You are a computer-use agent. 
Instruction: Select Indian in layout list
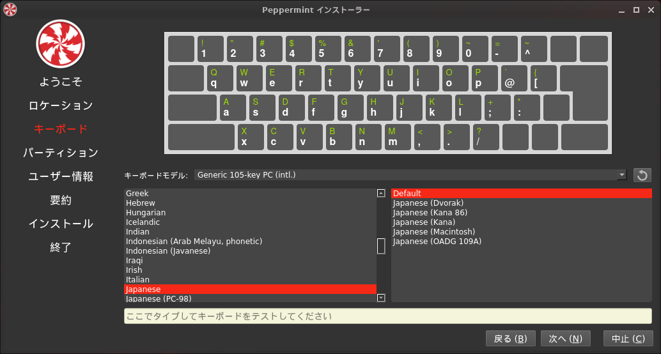pyautogui.click(x=251, y=232)
